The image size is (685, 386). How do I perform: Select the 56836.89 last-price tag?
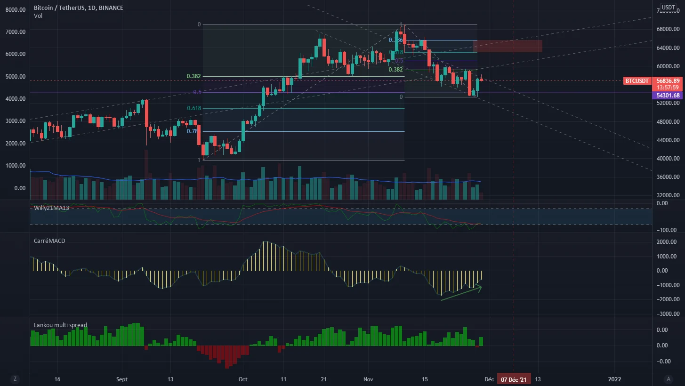pos(668,81)
